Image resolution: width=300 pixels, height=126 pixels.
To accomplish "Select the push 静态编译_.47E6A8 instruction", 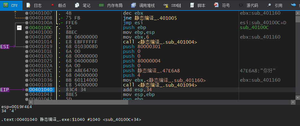I will (151, 70).
